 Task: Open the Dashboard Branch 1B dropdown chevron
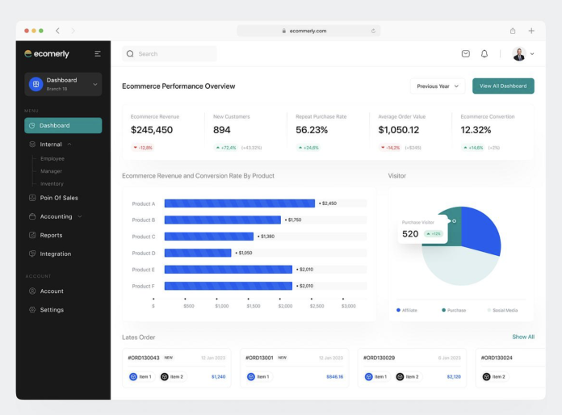click(95, 84)
